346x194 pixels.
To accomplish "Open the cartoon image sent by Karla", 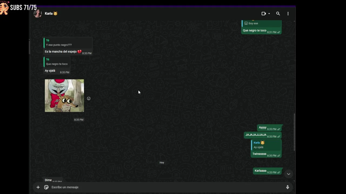I will tap(64, 95).
